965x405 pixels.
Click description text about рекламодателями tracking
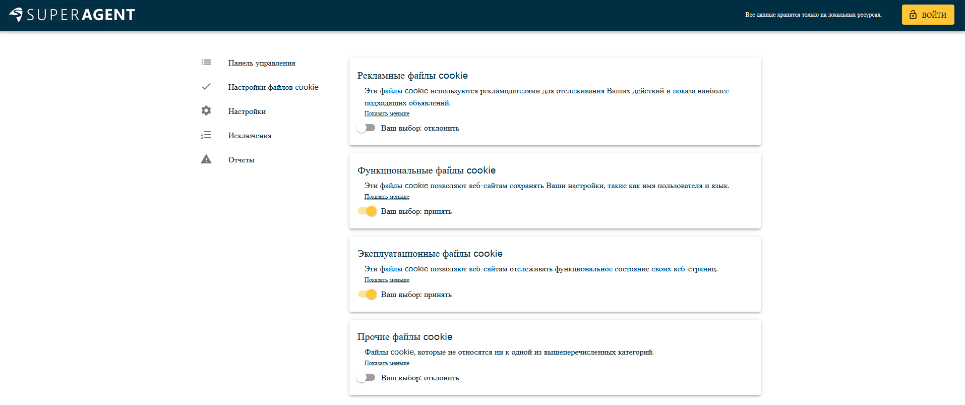click(547, 97)
